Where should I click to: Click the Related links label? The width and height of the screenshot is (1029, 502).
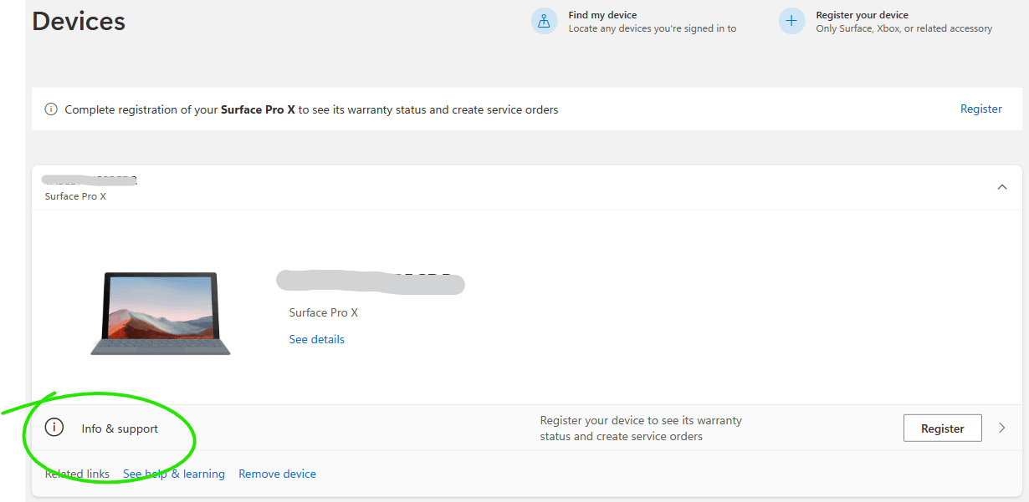(x=77, y=474)
